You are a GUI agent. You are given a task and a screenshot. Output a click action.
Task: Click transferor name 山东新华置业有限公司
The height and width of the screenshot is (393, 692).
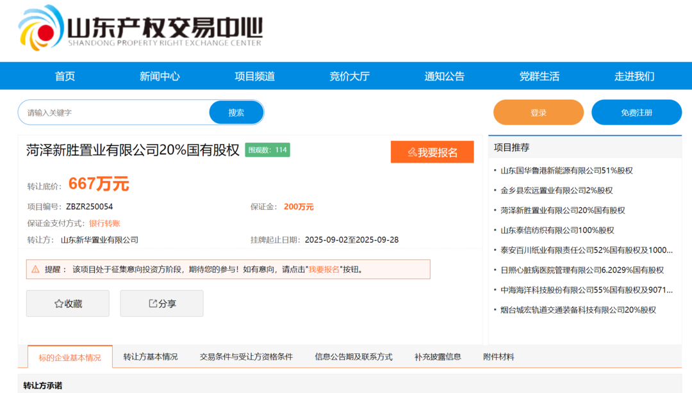100,240
